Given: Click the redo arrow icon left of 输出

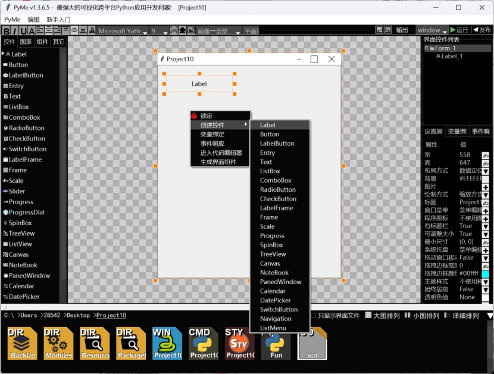Looking at the screenshot, I should (x=388, y=30).
